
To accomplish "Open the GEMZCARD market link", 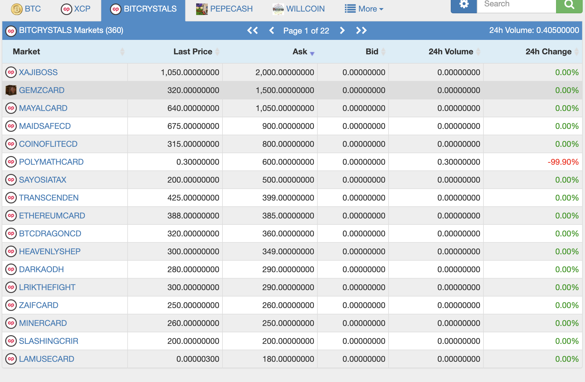I will [42, 90].
